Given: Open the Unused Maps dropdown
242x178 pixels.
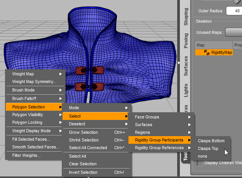Looking at the screenshot, I should click(x=233, y=32).
